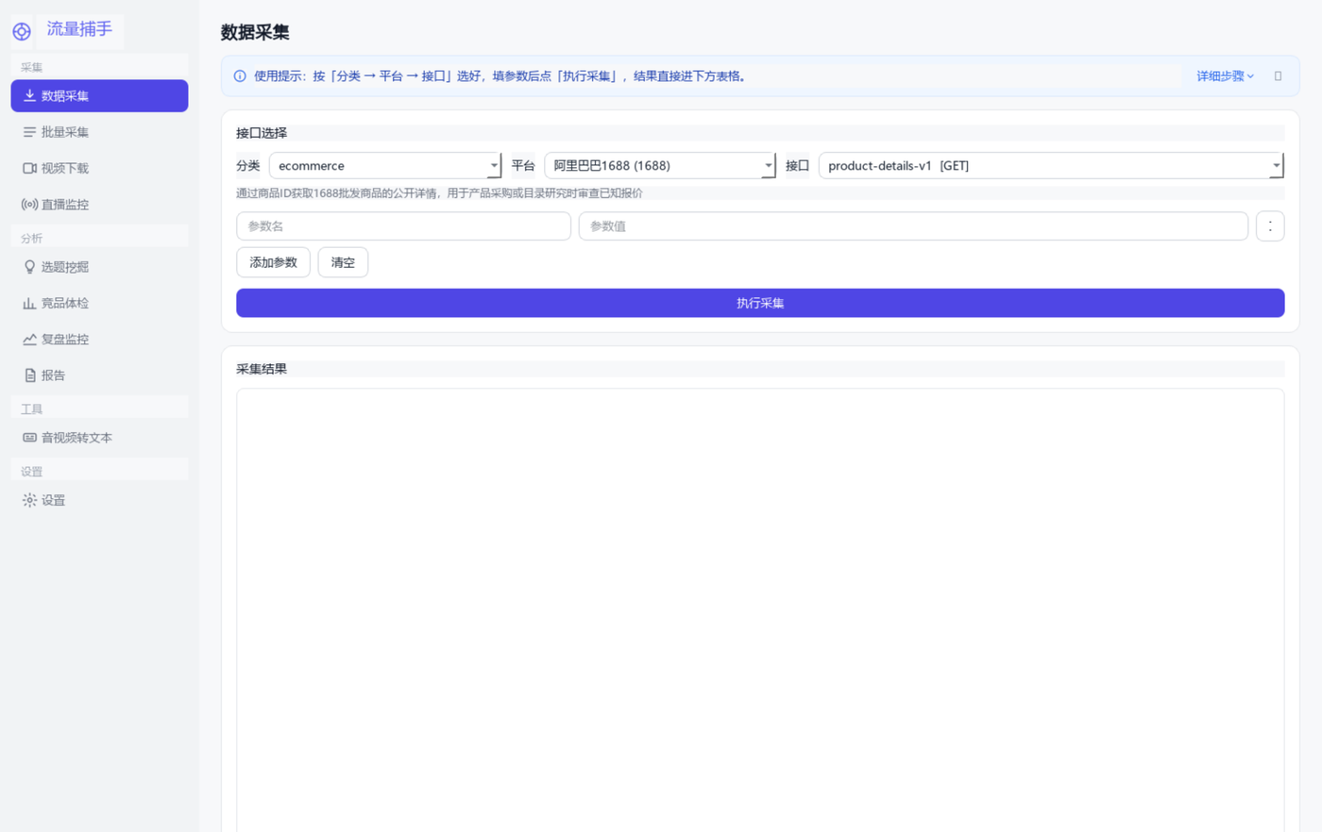Select 复盘监控 in the sidebar
This screenshot has height=832, width=1322.
(x=99, y=339)
